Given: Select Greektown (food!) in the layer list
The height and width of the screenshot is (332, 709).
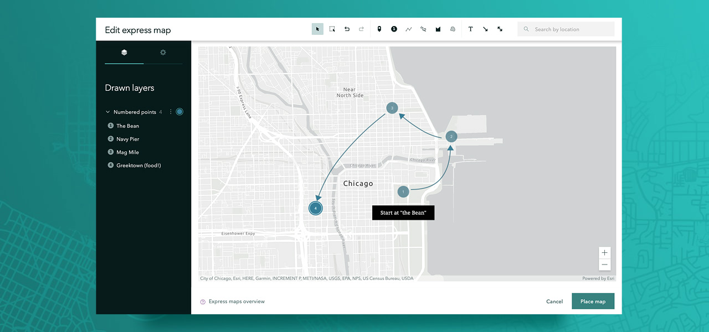Looking at the screenshot, I should tap(138, 165).
